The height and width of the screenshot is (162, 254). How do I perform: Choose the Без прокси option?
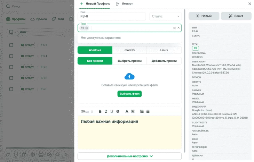pos(95,61)
